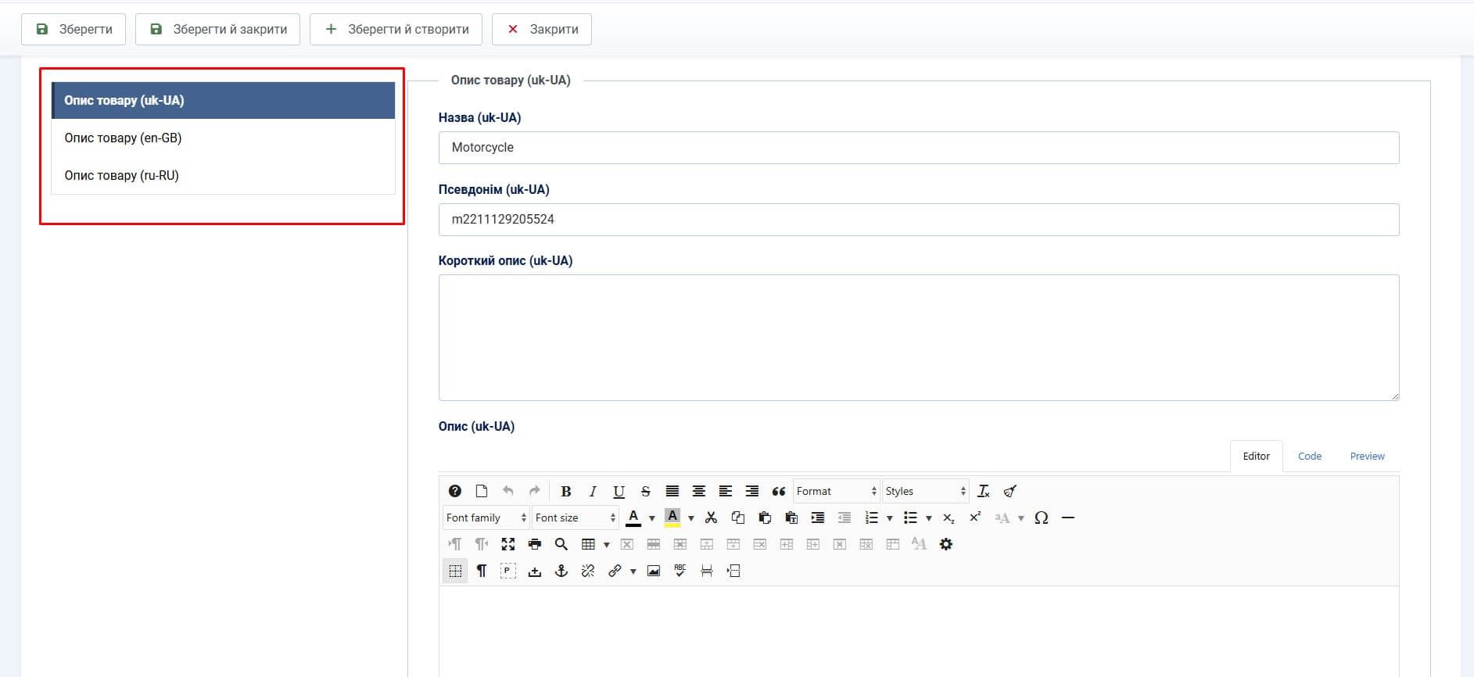Toggle fullscreen editor mode
This screenshot has width=1474, height=677.
pos(508,544)
